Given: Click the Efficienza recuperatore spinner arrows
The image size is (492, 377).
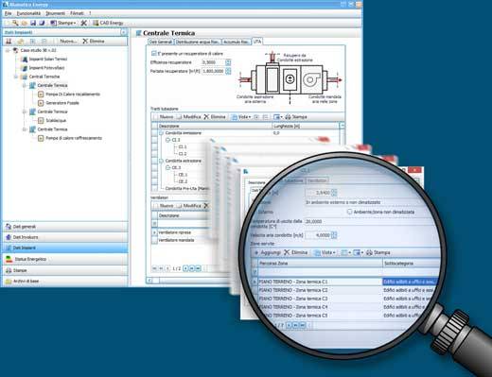Looking at the screenshot, I should (x=228, y=62).
